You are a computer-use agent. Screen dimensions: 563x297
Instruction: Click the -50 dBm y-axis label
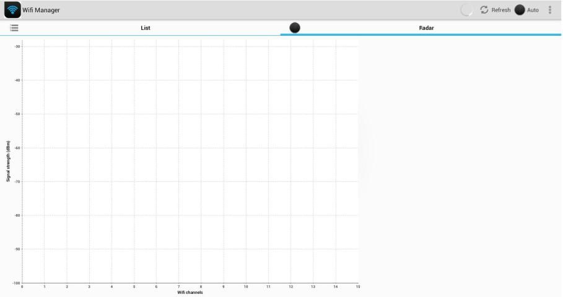[x=17, y=114]
